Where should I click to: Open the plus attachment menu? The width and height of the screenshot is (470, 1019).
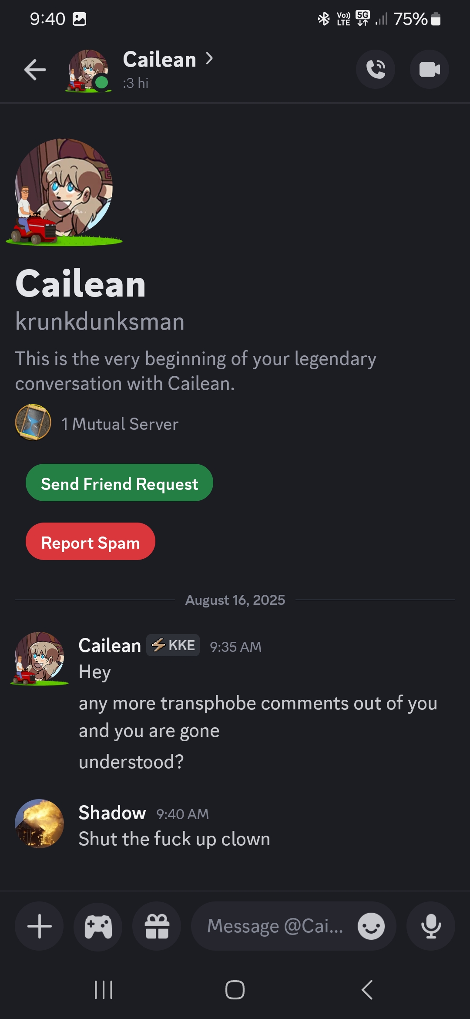pyautogui.click(x=39, y=926)
